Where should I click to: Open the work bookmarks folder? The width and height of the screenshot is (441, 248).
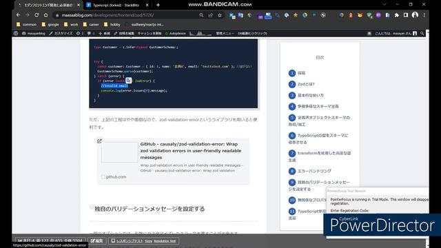(71, 25)
